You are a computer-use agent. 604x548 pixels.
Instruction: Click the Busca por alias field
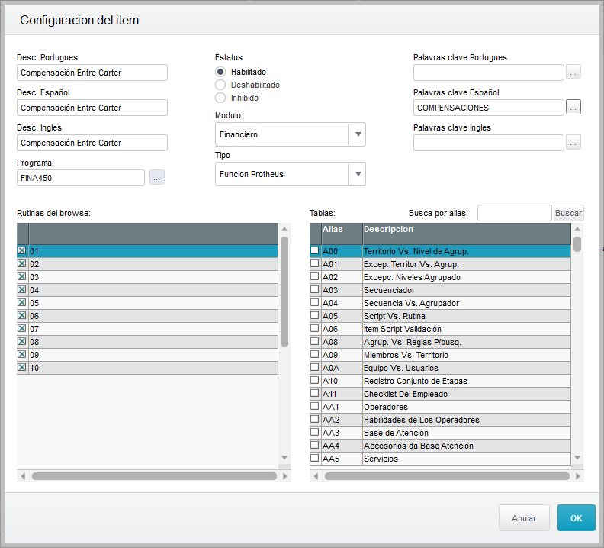click(514, 213)
